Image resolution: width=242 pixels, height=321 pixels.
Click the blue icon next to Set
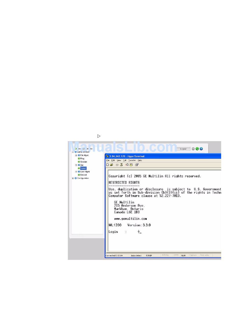point(79,165)
